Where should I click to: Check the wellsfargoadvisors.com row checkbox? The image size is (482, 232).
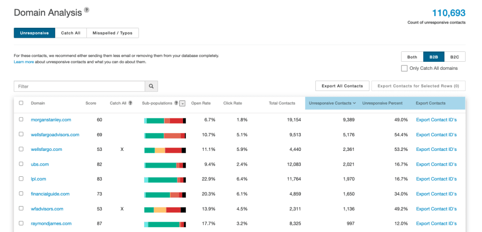[21, 134]
